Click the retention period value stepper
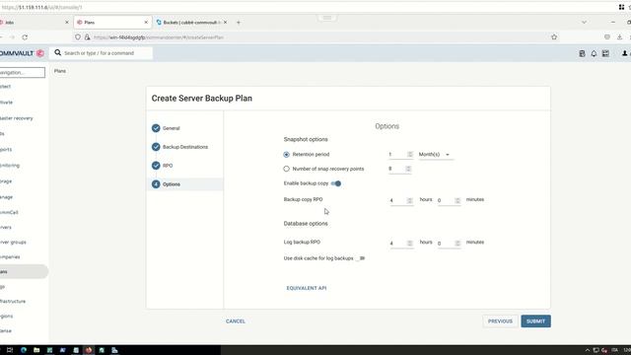The height and width of the screenshot is (355, 631). click(410, 155)
